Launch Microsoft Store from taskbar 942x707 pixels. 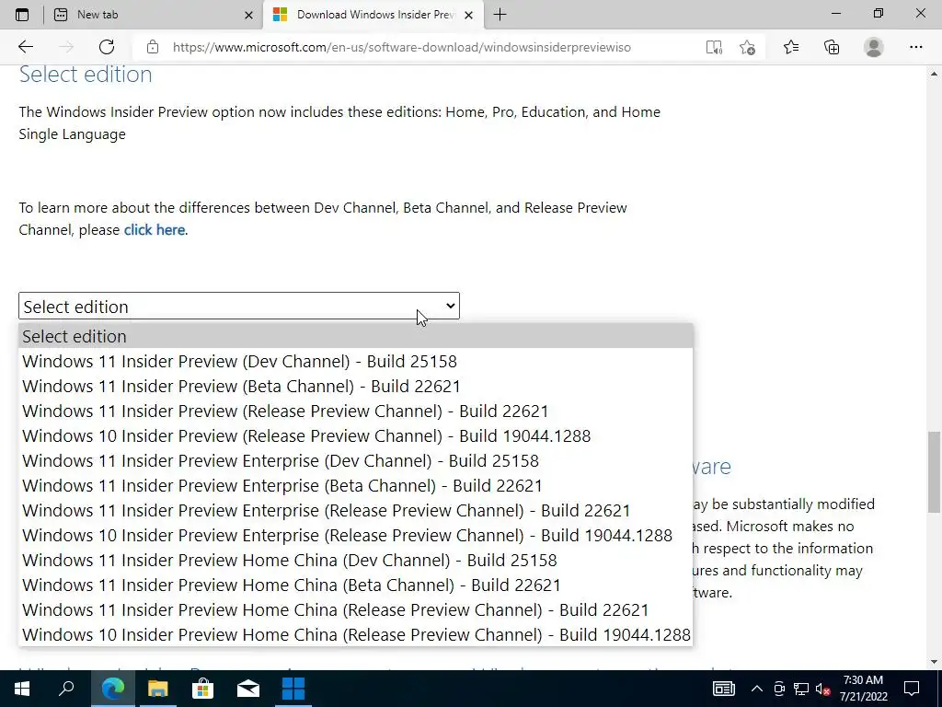pos(202,689)
